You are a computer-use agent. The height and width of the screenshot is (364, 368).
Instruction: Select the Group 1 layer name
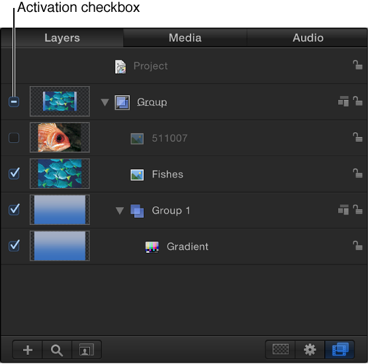(171, 210)
